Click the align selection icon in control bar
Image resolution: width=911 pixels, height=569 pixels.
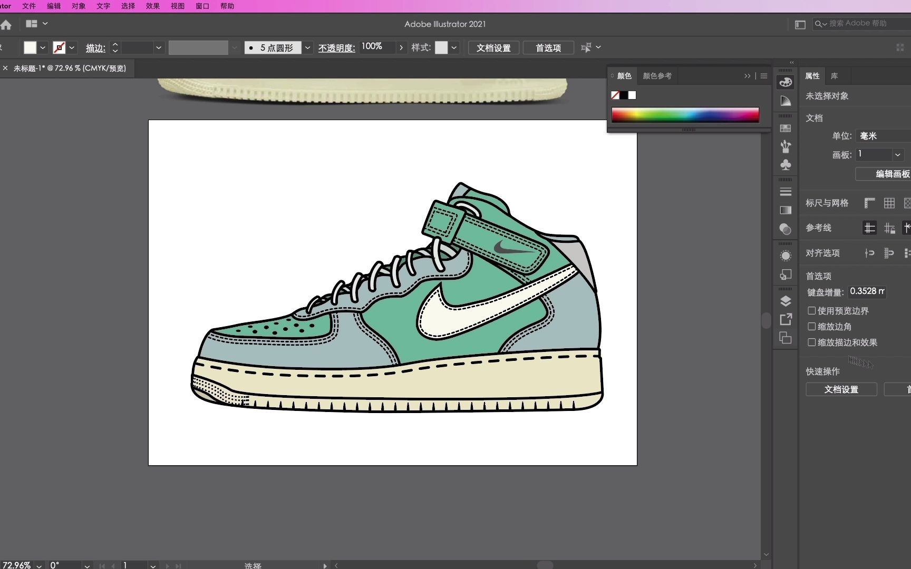tap(586, 48)
